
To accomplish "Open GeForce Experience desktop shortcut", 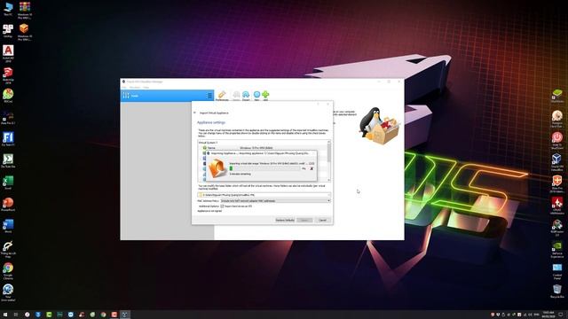I will pyautogui.click(x=557, y=250).
